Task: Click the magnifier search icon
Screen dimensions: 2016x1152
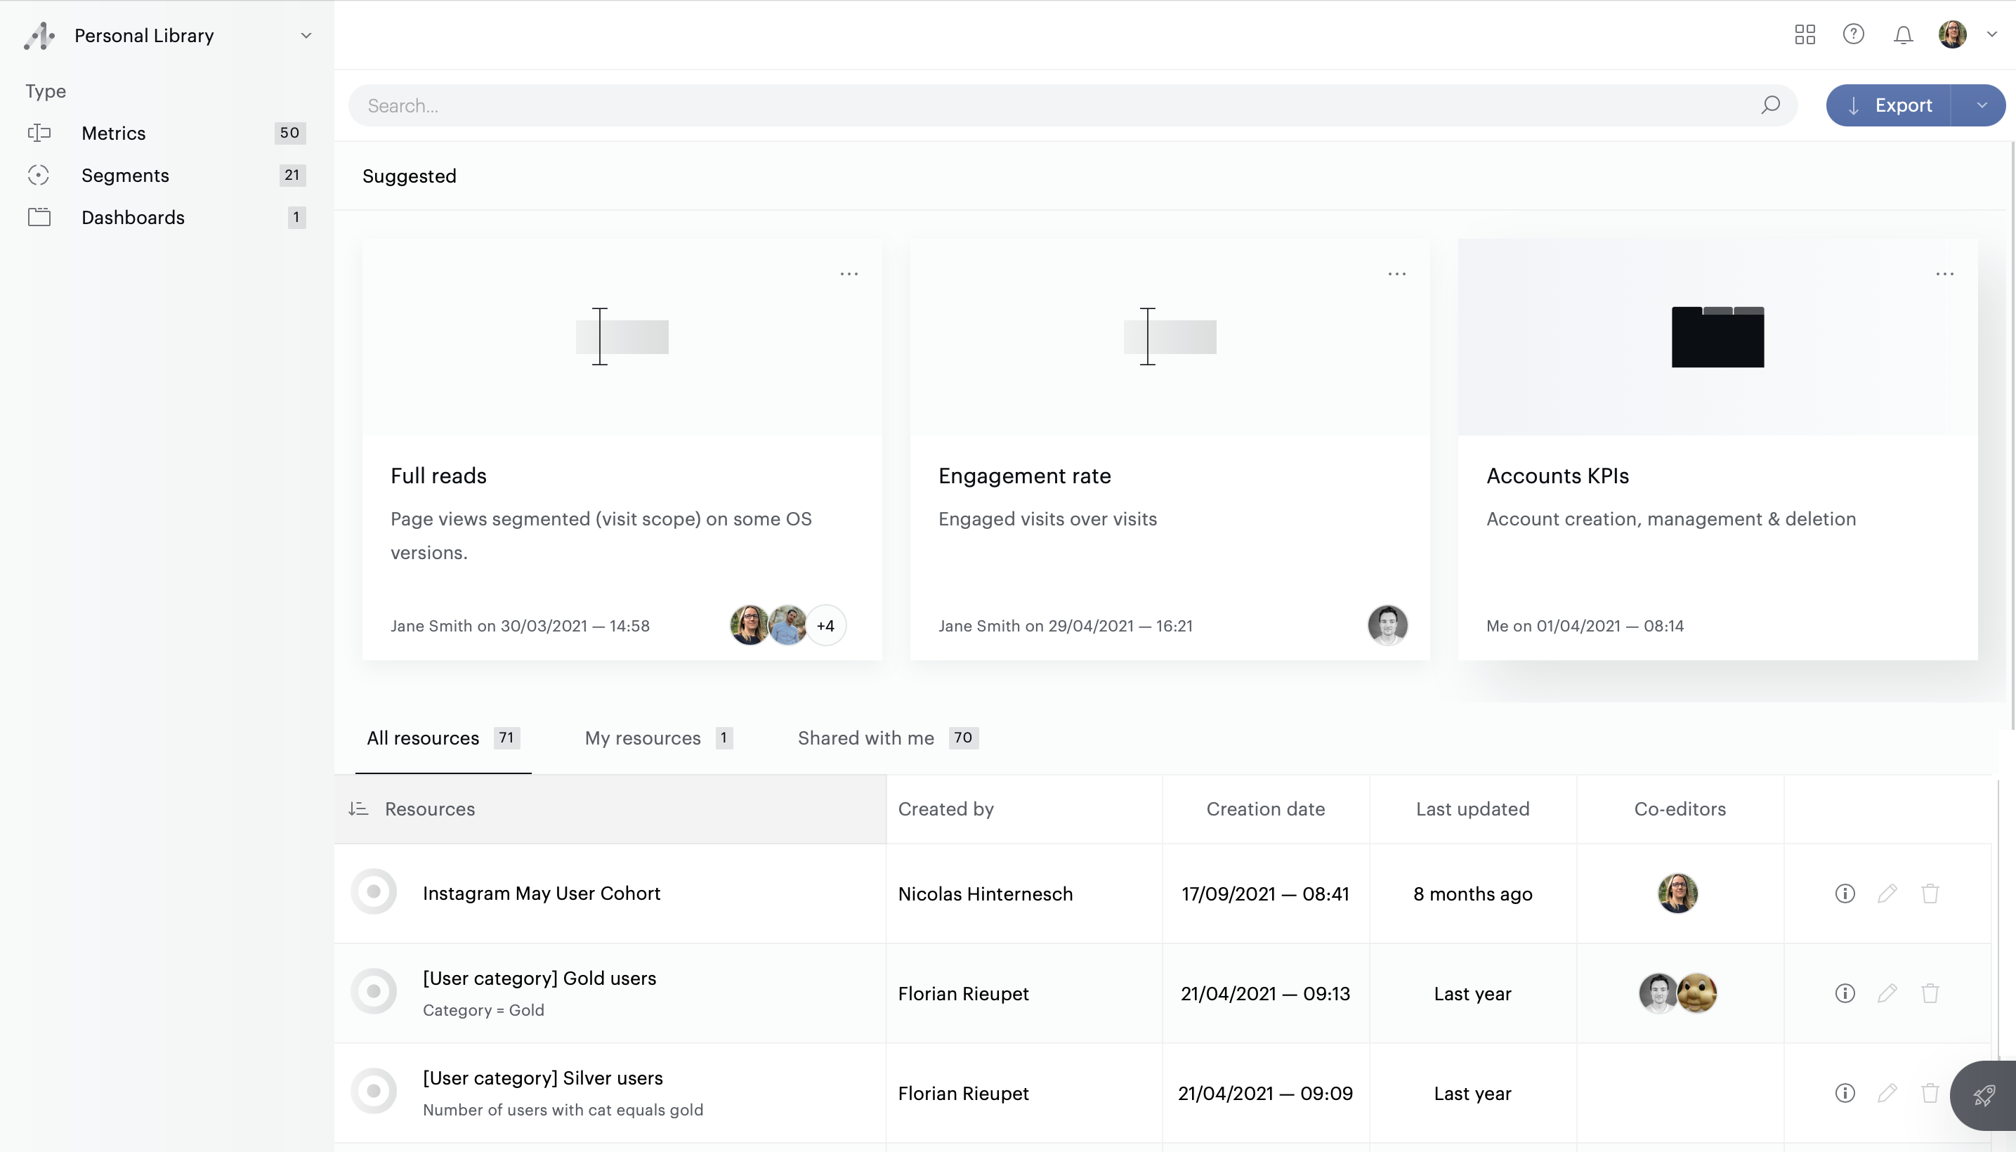Action: point(1770,105)
